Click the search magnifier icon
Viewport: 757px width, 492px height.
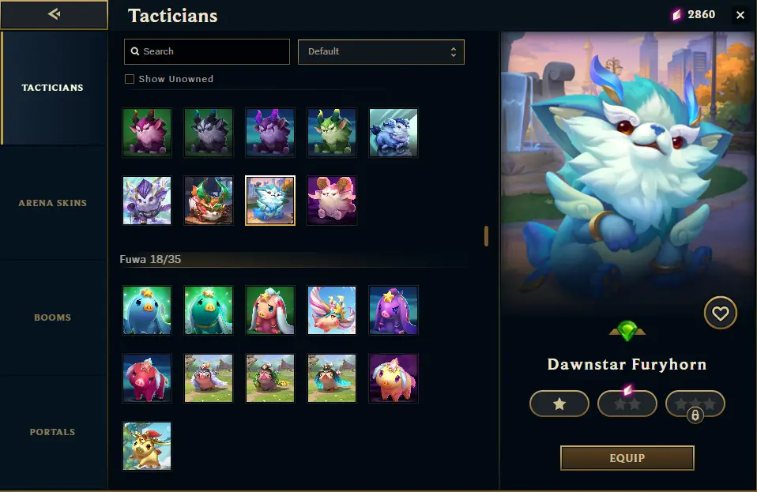pos(135,51)
